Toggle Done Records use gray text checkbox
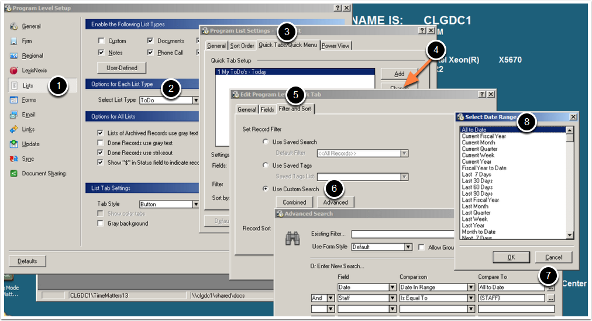The height and width of the screenshot is (321, 592). (101, 143)
